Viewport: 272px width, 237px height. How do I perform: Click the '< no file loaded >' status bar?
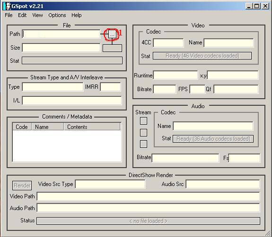click(149, 221)
